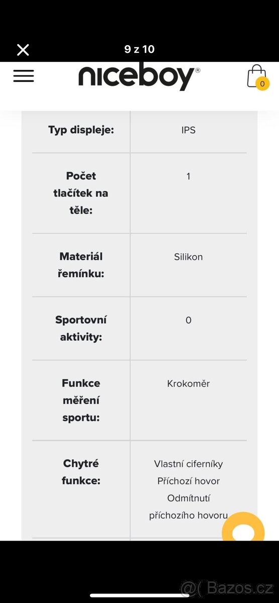279x603 pixels.
Task: Close the image viewer with X
Action: (23, 49)
